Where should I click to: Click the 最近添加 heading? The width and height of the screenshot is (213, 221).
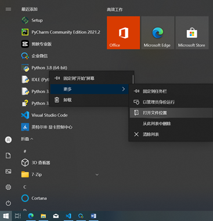pos(30,9)
